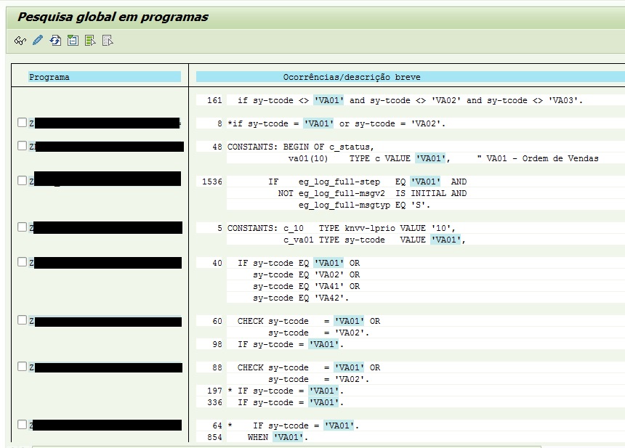Click the grey Deselect All icon
625x448 pixels.
pos(108,40)
